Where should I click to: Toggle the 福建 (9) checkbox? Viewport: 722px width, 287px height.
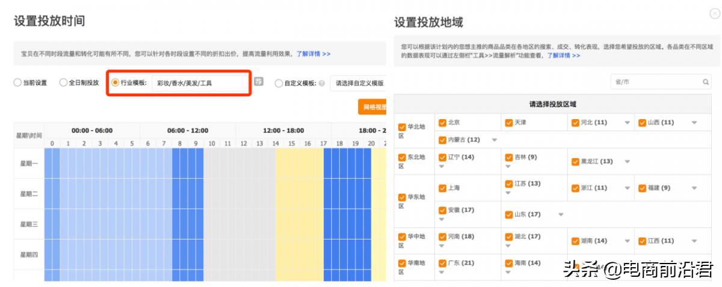[x=642, y=188]
